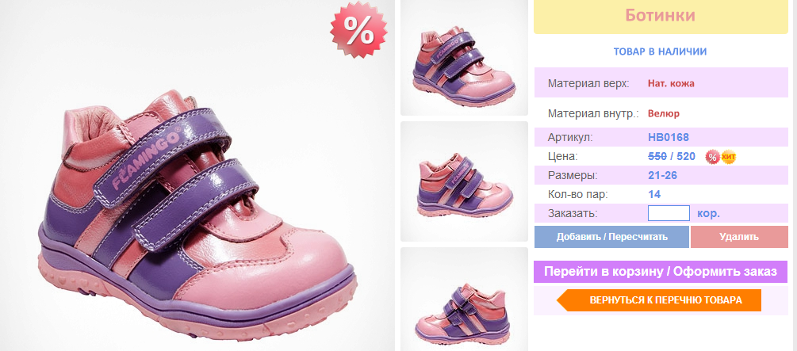
Task: Focus the Заказать quantity input field
Action: click(669, 213)
